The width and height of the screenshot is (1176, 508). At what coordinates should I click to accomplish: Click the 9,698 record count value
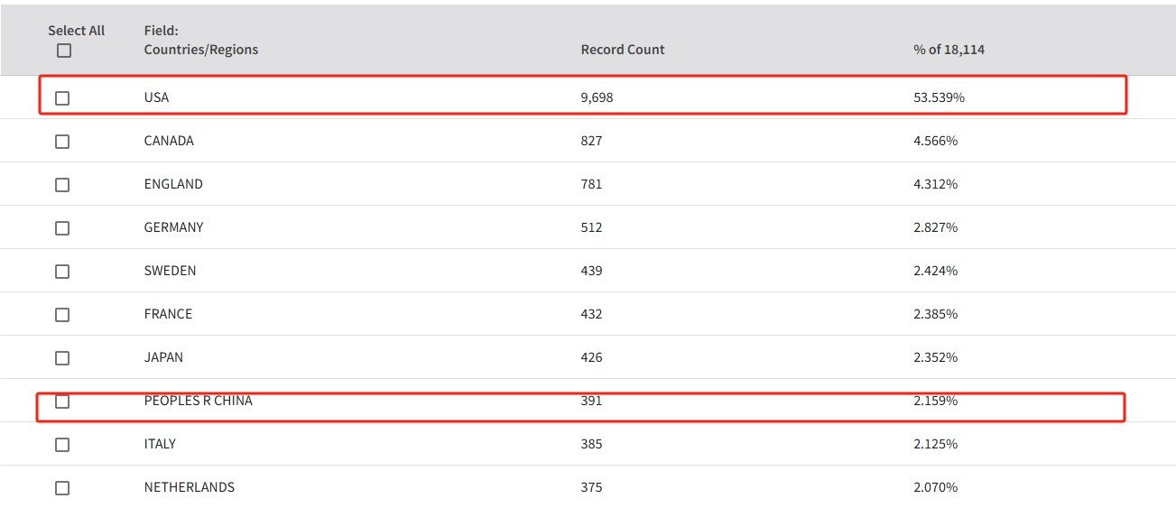pos(597,97)
